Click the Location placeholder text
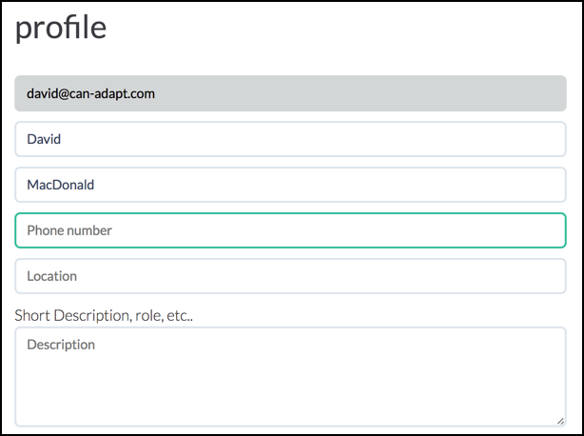Screen dimensions: 584x436 [51, 276]
